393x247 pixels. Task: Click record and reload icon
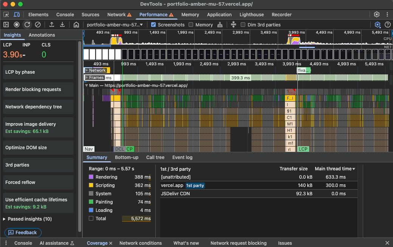coord(27,25)
